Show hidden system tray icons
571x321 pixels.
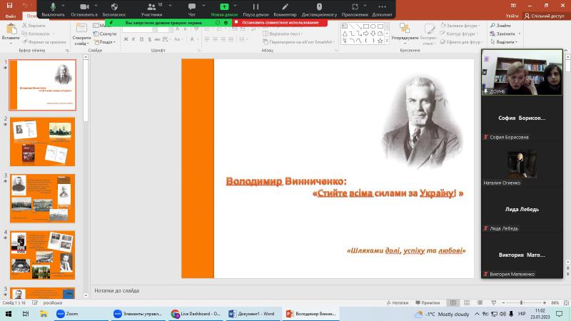point(477,314)
